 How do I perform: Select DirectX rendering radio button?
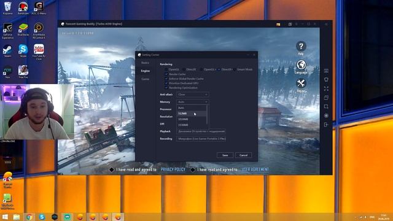[184, 69]
